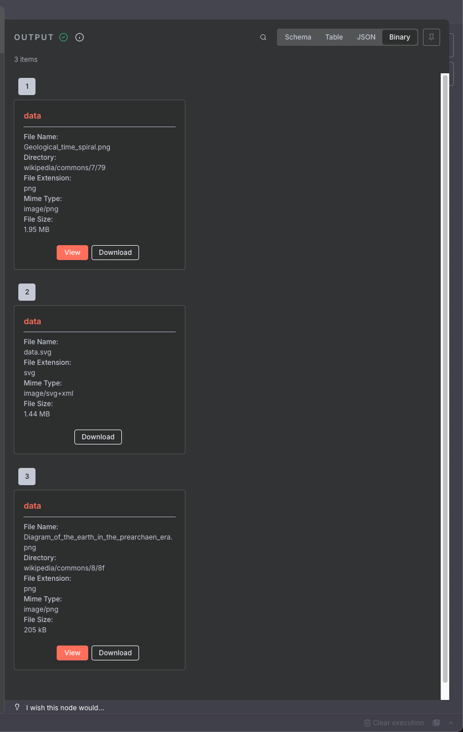
Task: Collapse the panel using the bottom chevron
Action: pos(452,722)
